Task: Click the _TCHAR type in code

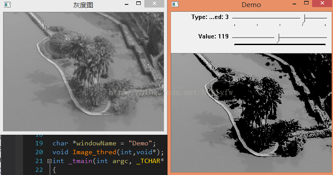Action: pyautogui.click(x=148, y=161)
